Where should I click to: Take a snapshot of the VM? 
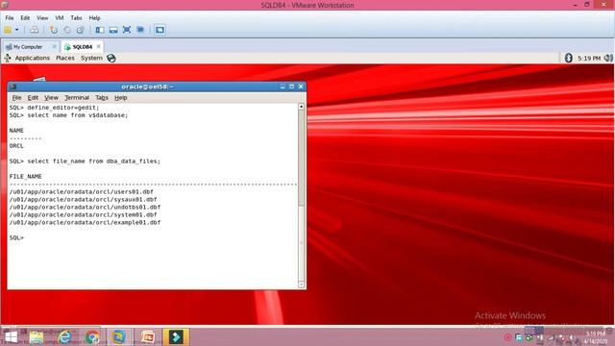pos(54,30)
